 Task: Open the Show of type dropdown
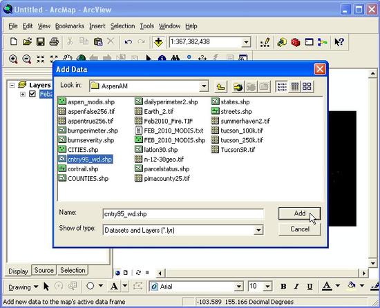pyautogui.click(x=258, y=230)
